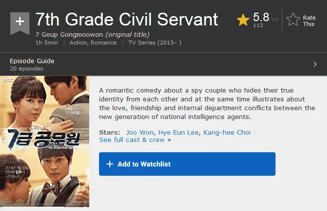Select the Action genre link

pyautogui.click(x=78, y=43)
